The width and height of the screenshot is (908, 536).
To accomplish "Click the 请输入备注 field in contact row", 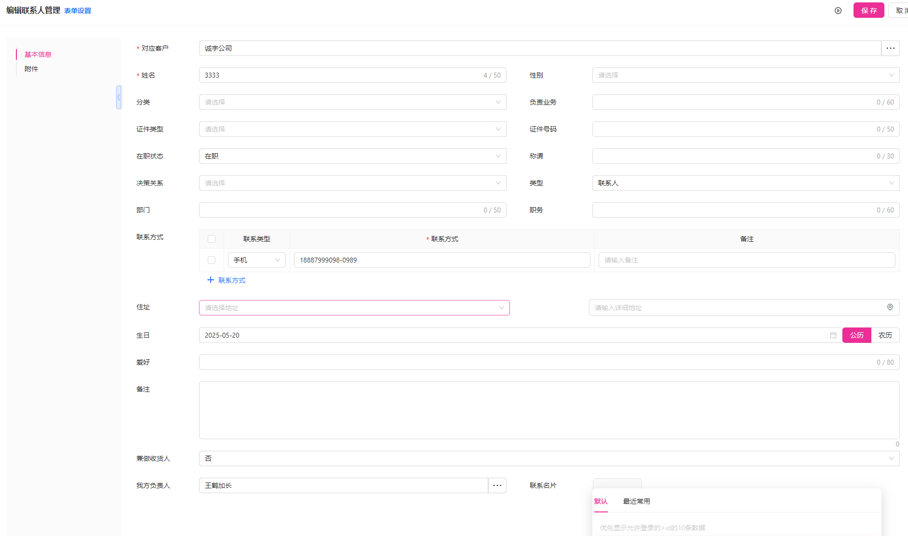I will pos(747,260).
